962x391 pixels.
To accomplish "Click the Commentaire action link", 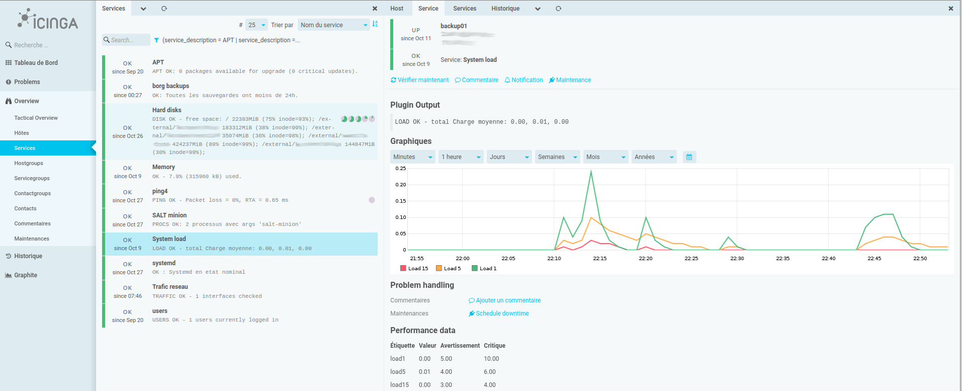I will tap(476, 80).
